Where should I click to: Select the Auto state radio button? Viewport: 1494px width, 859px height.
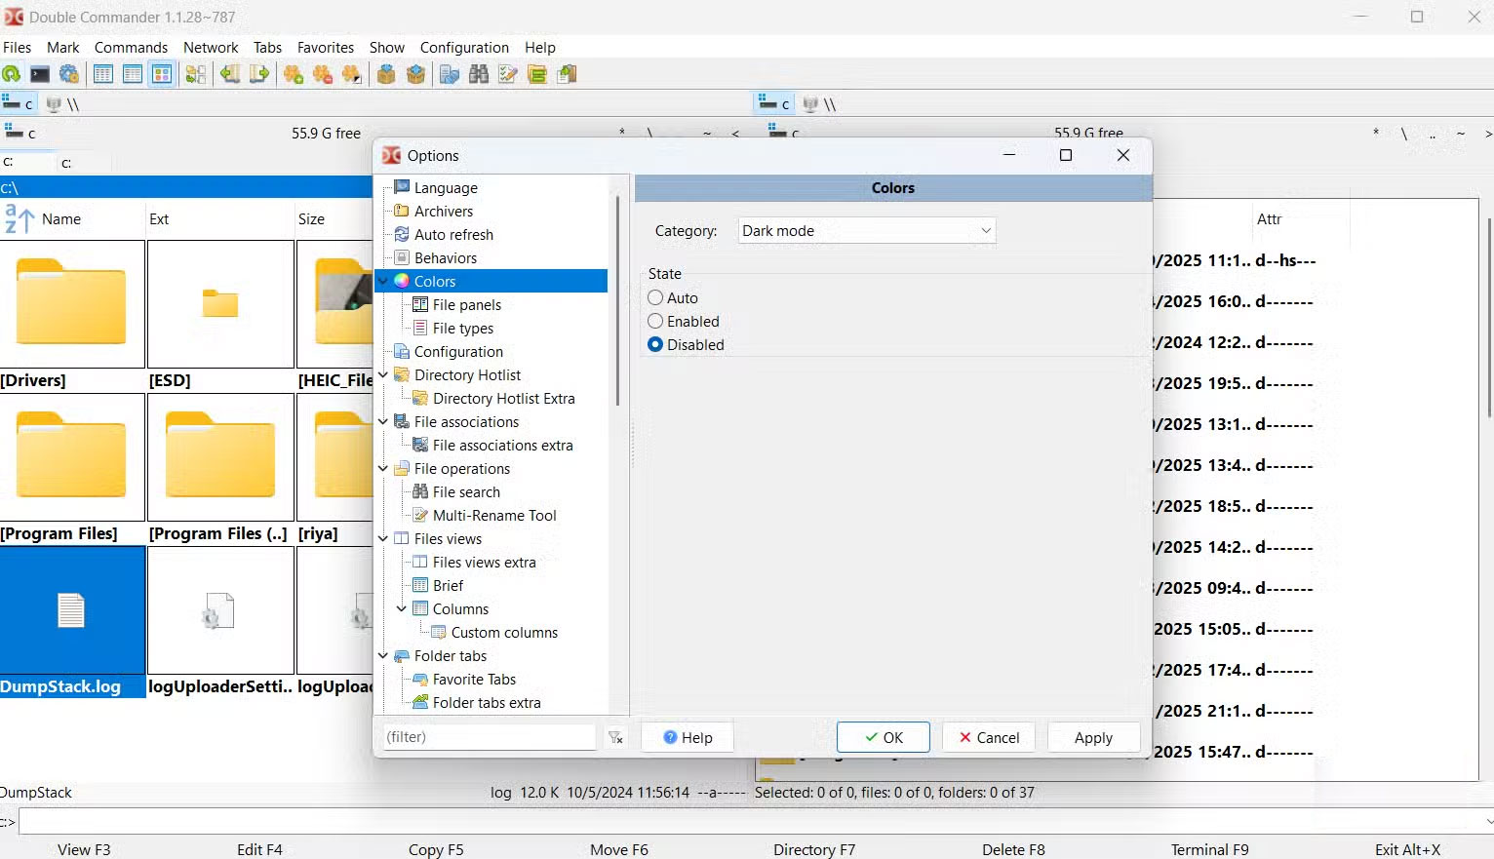pyautogui.click(x=654, y=297)
